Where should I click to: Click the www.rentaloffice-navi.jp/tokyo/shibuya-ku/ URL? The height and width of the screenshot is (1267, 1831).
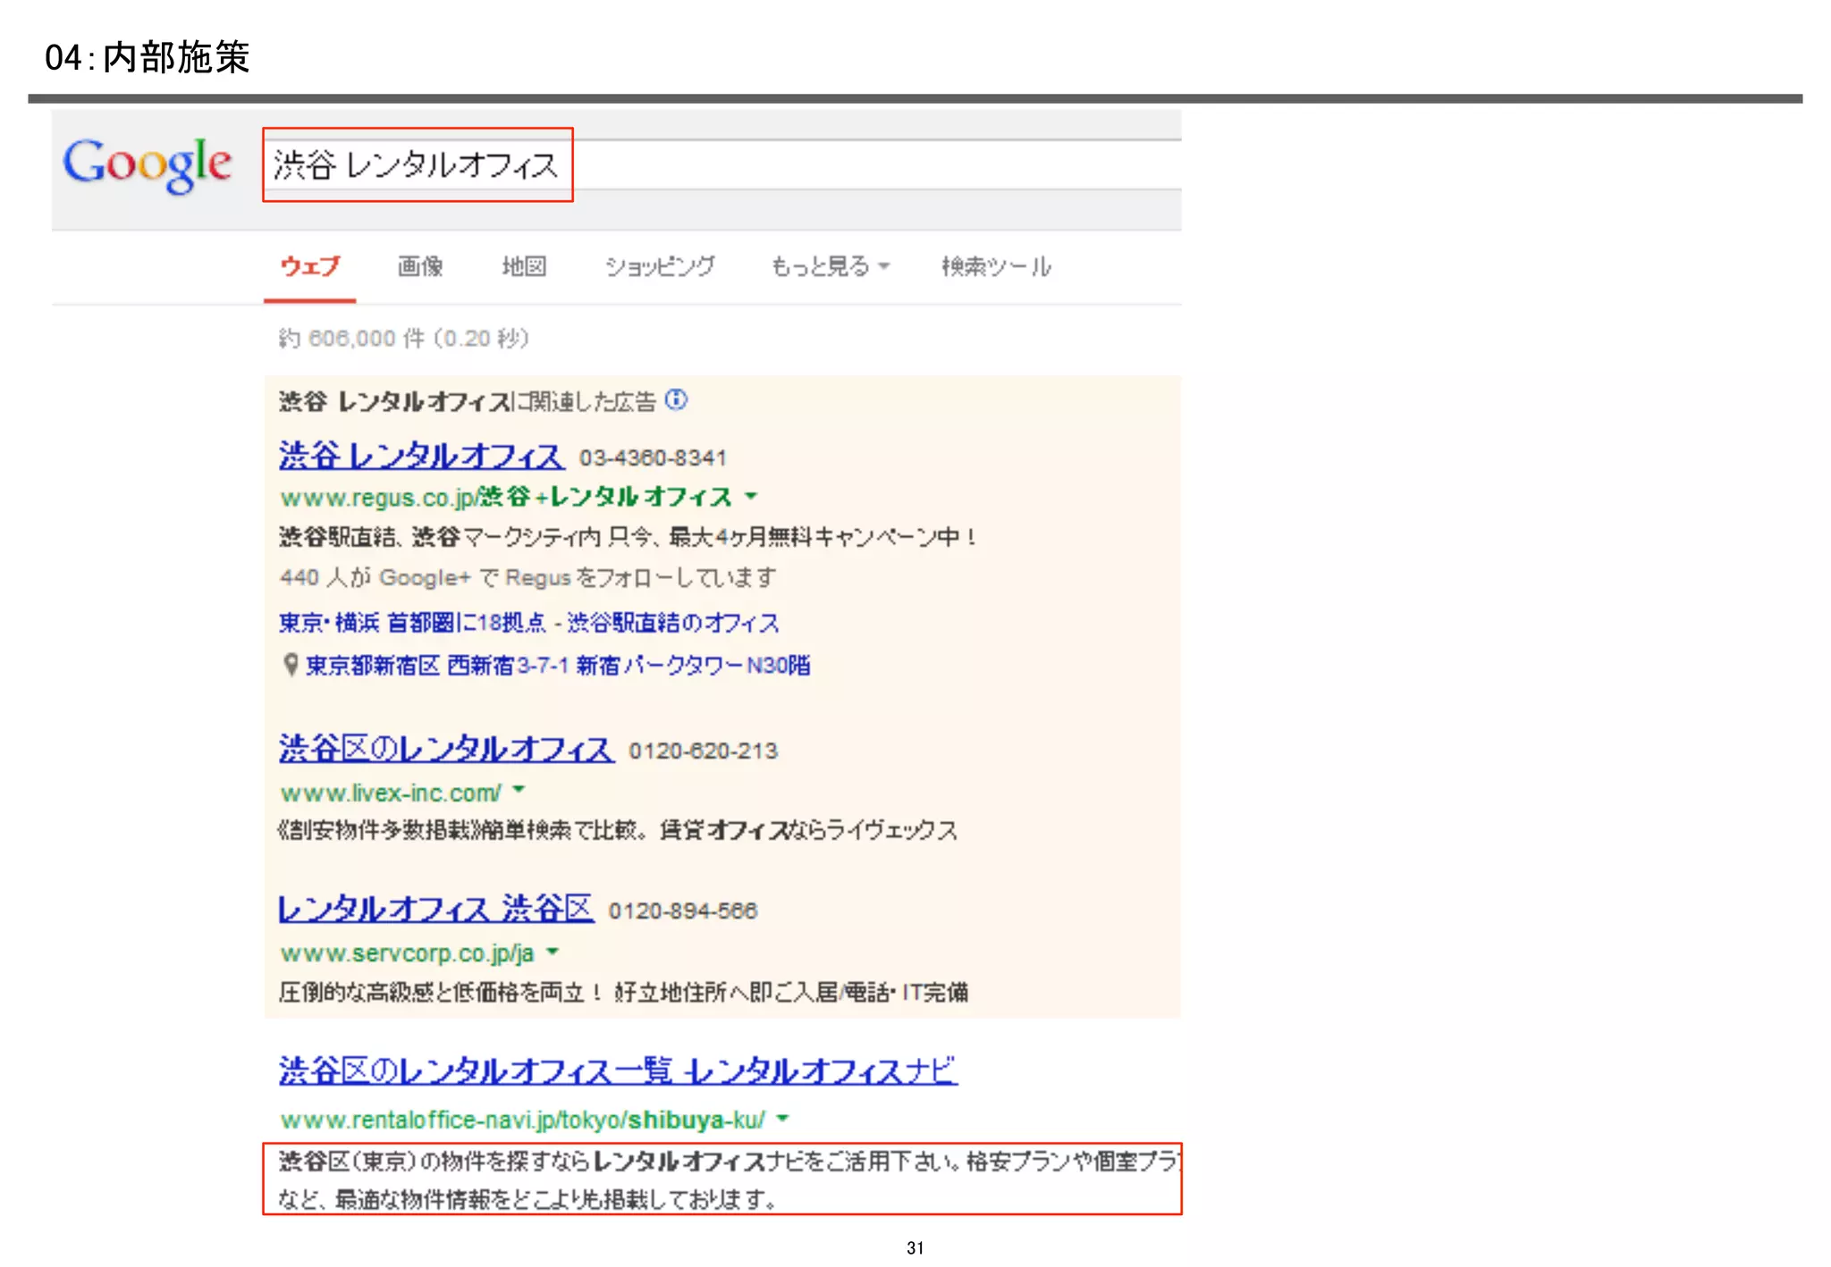(523, 1120)
